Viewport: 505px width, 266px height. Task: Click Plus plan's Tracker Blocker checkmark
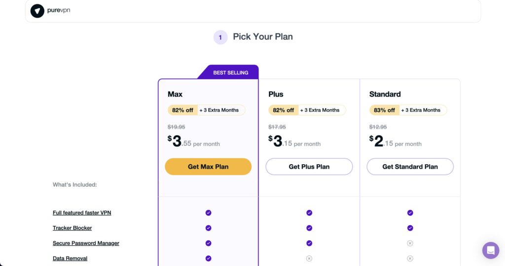click(x=309, y=228)
